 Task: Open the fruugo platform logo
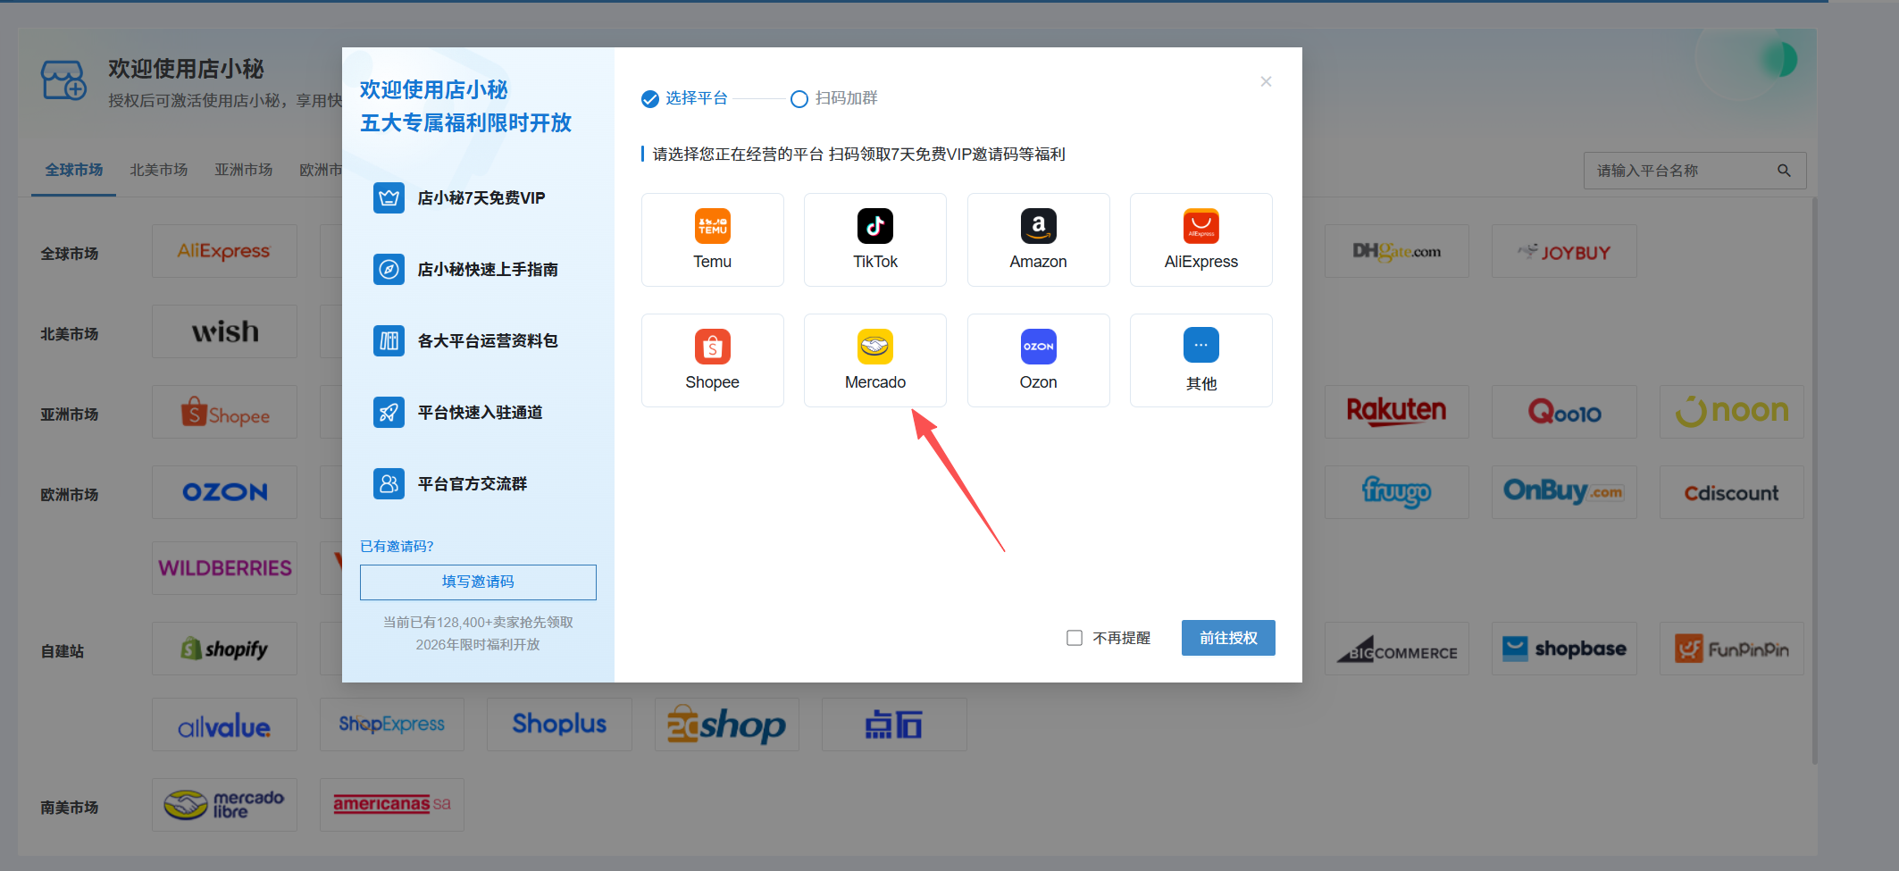[1396, 492]
